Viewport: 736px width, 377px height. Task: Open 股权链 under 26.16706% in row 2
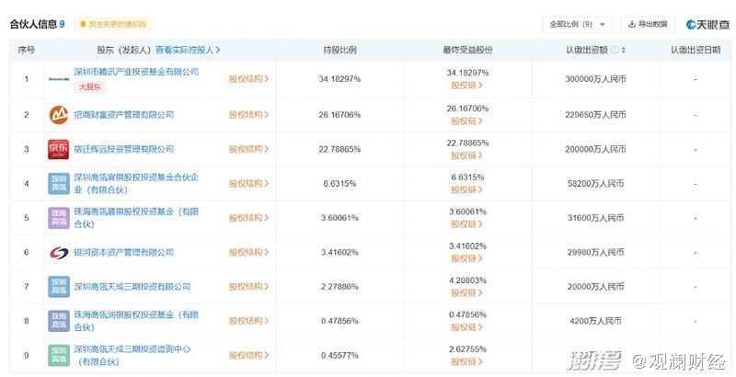coord(467,121)
